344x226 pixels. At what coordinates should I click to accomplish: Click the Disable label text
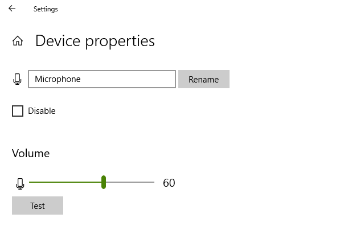point(42,111)
